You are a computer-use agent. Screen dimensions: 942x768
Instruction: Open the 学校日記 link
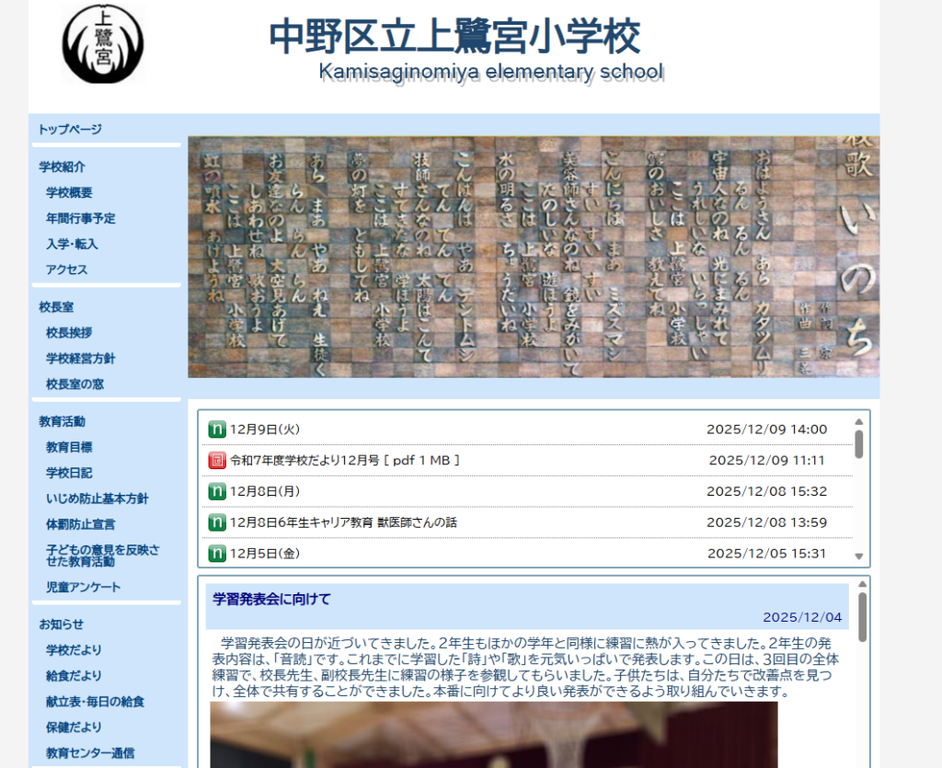[69, 473]
